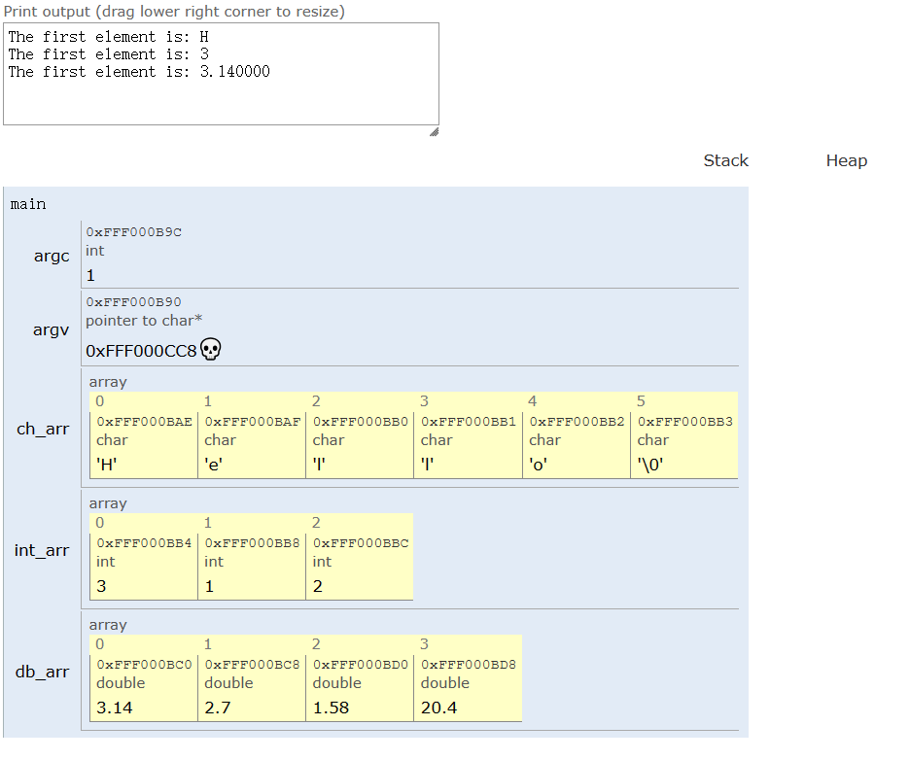Click address 0xFFF000BC8 in db_arr
910x760 pixels.
click(x=252, y=665)
